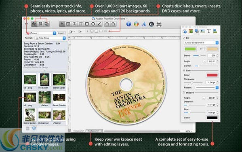The image size is (242, 152).
Task: Click the globe internet search icon
Action: [34, 129]
